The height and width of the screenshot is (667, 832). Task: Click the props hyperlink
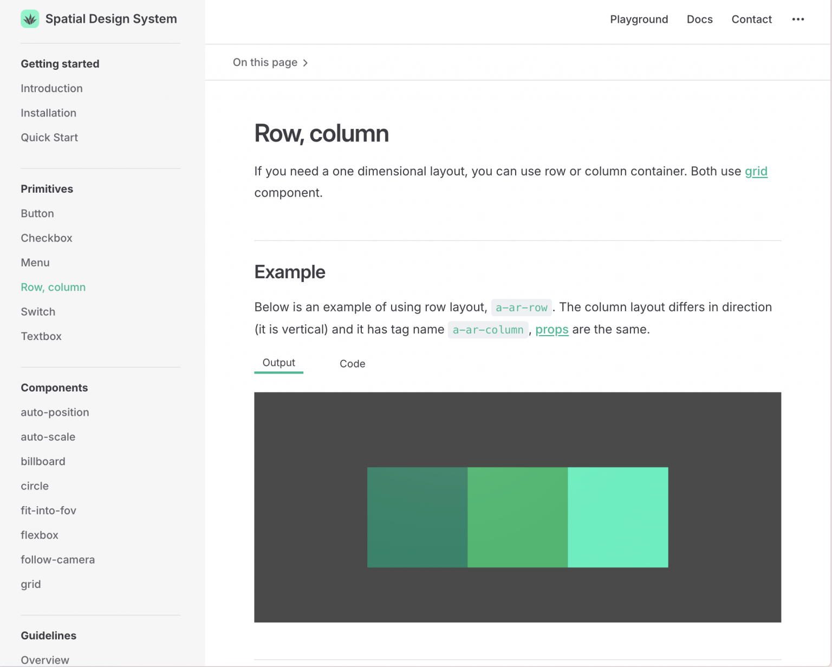click(551, 329)
